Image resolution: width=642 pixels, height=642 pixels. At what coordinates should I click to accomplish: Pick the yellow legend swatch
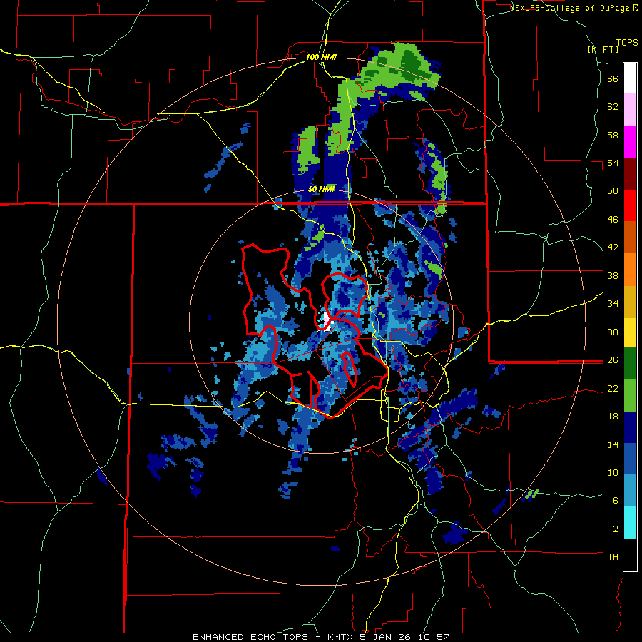coord(630,332)
